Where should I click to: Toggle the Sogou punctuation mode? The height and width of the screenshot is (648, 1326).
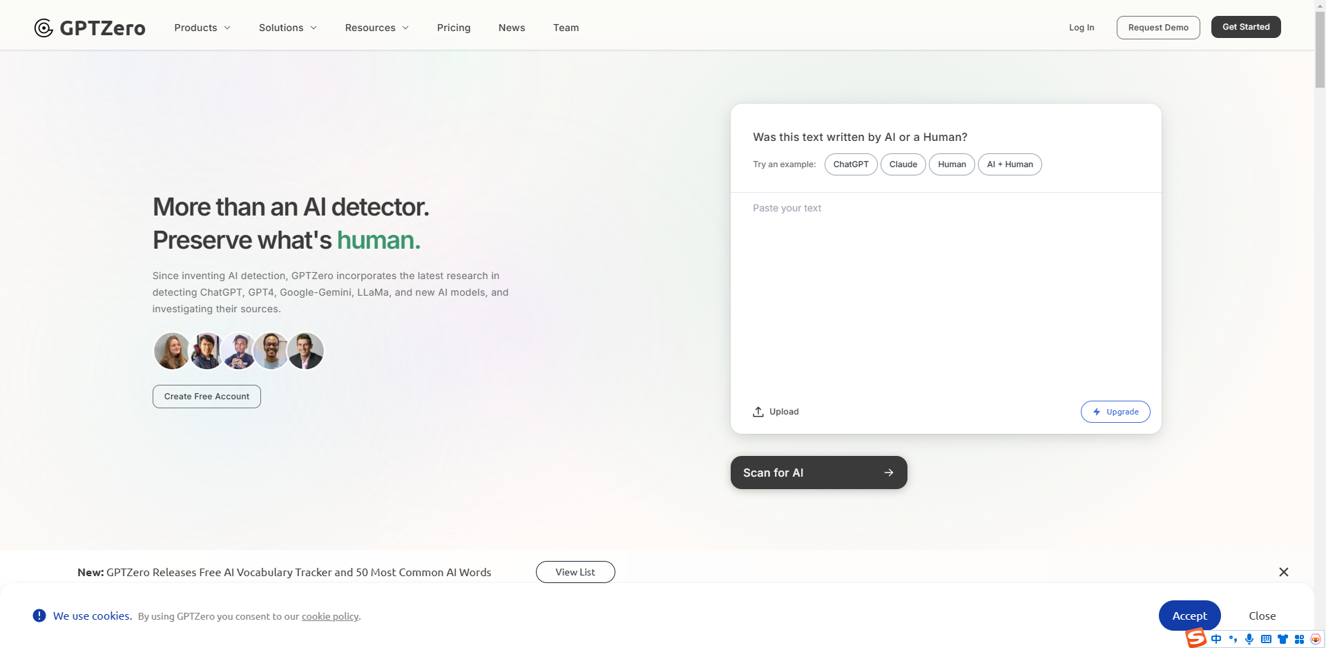(1233, 639)
